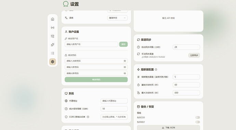The height and width of the screenshot is (130, 236).
Task: Click the shield icon beside CORS 跨域白名单
Action: coord(66,117)
